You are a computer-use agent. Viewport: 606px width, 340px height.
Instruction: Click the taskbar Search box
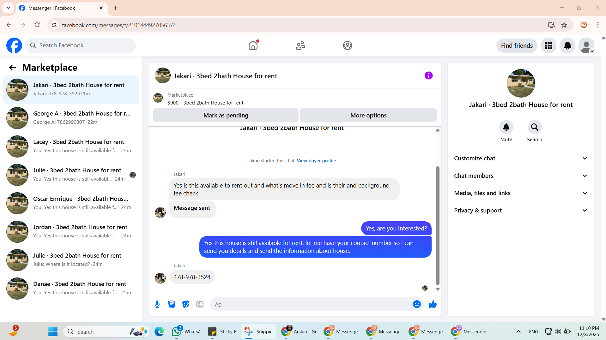point(106,331)
